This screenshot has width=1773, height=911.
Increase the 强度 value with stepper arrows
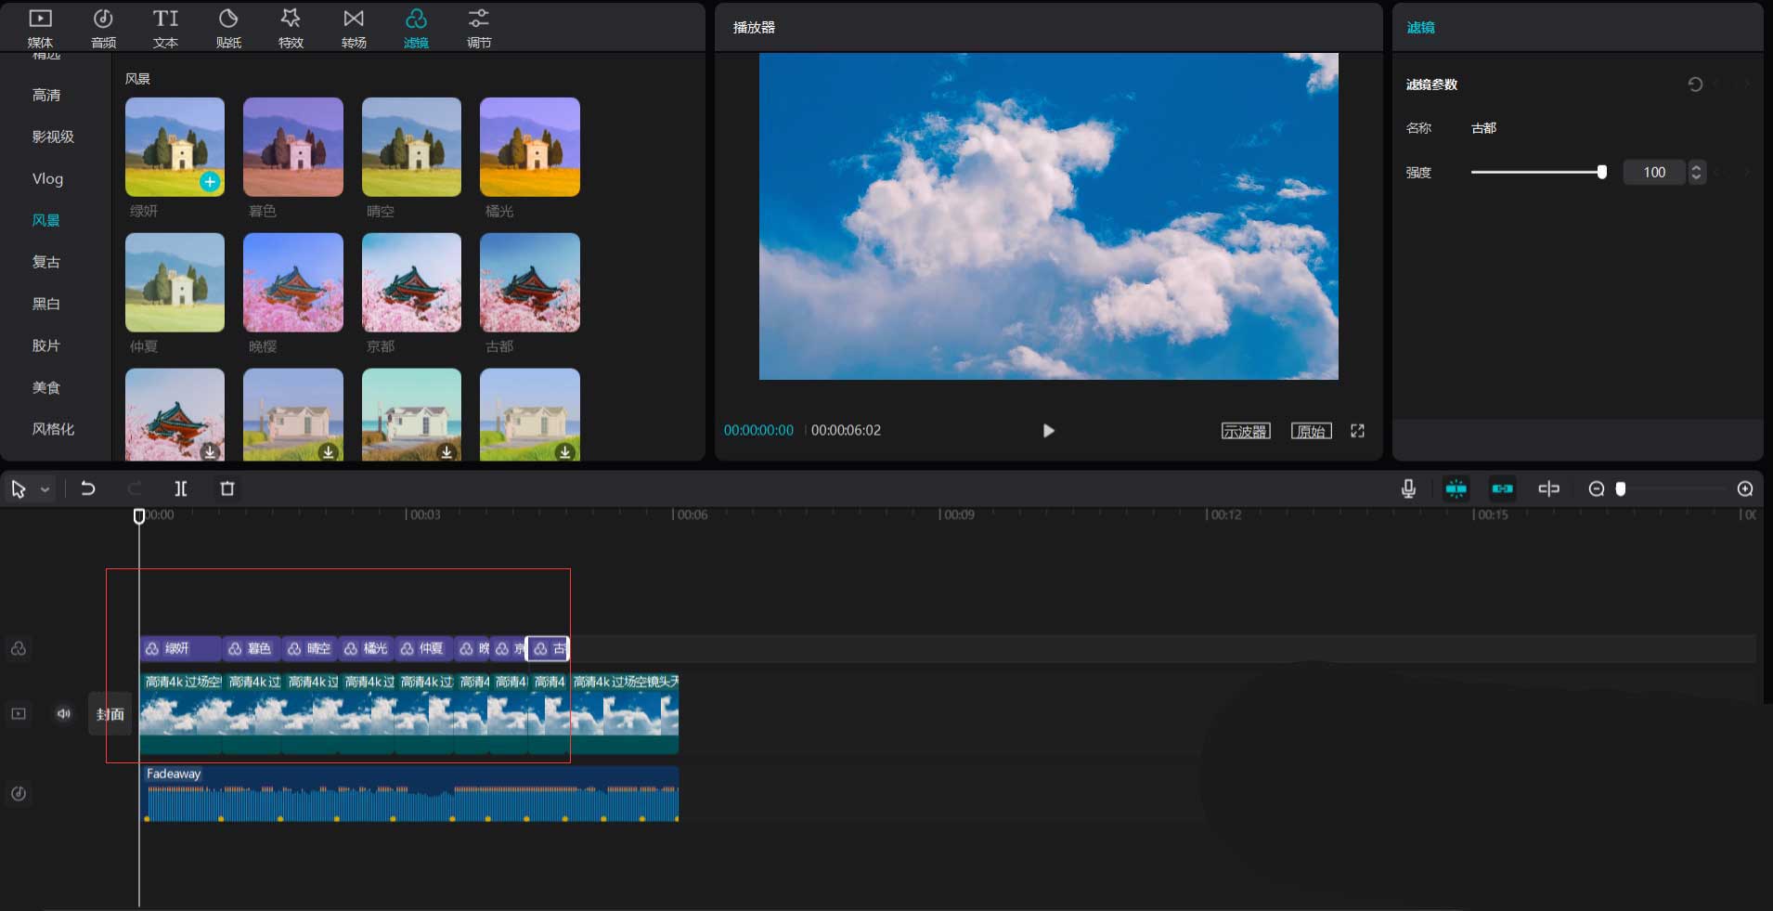[1697, 167]
